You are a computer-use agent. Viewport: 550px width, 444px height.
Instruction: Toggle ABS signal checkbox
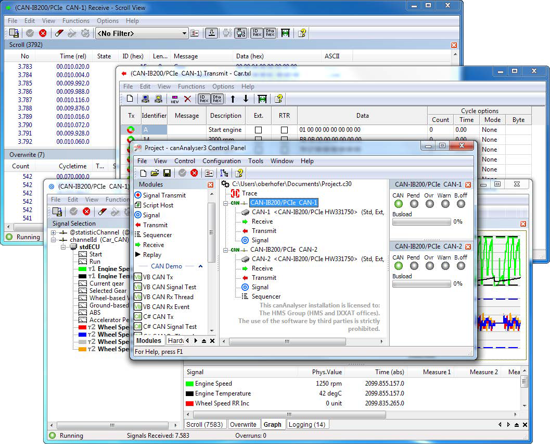point(83,313)
